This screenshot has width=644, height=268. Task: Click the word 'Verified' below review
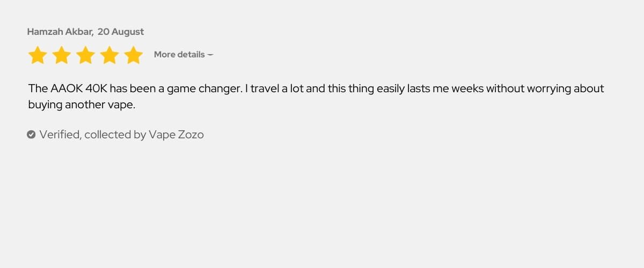pyautogui.click(x=60, y=135)
